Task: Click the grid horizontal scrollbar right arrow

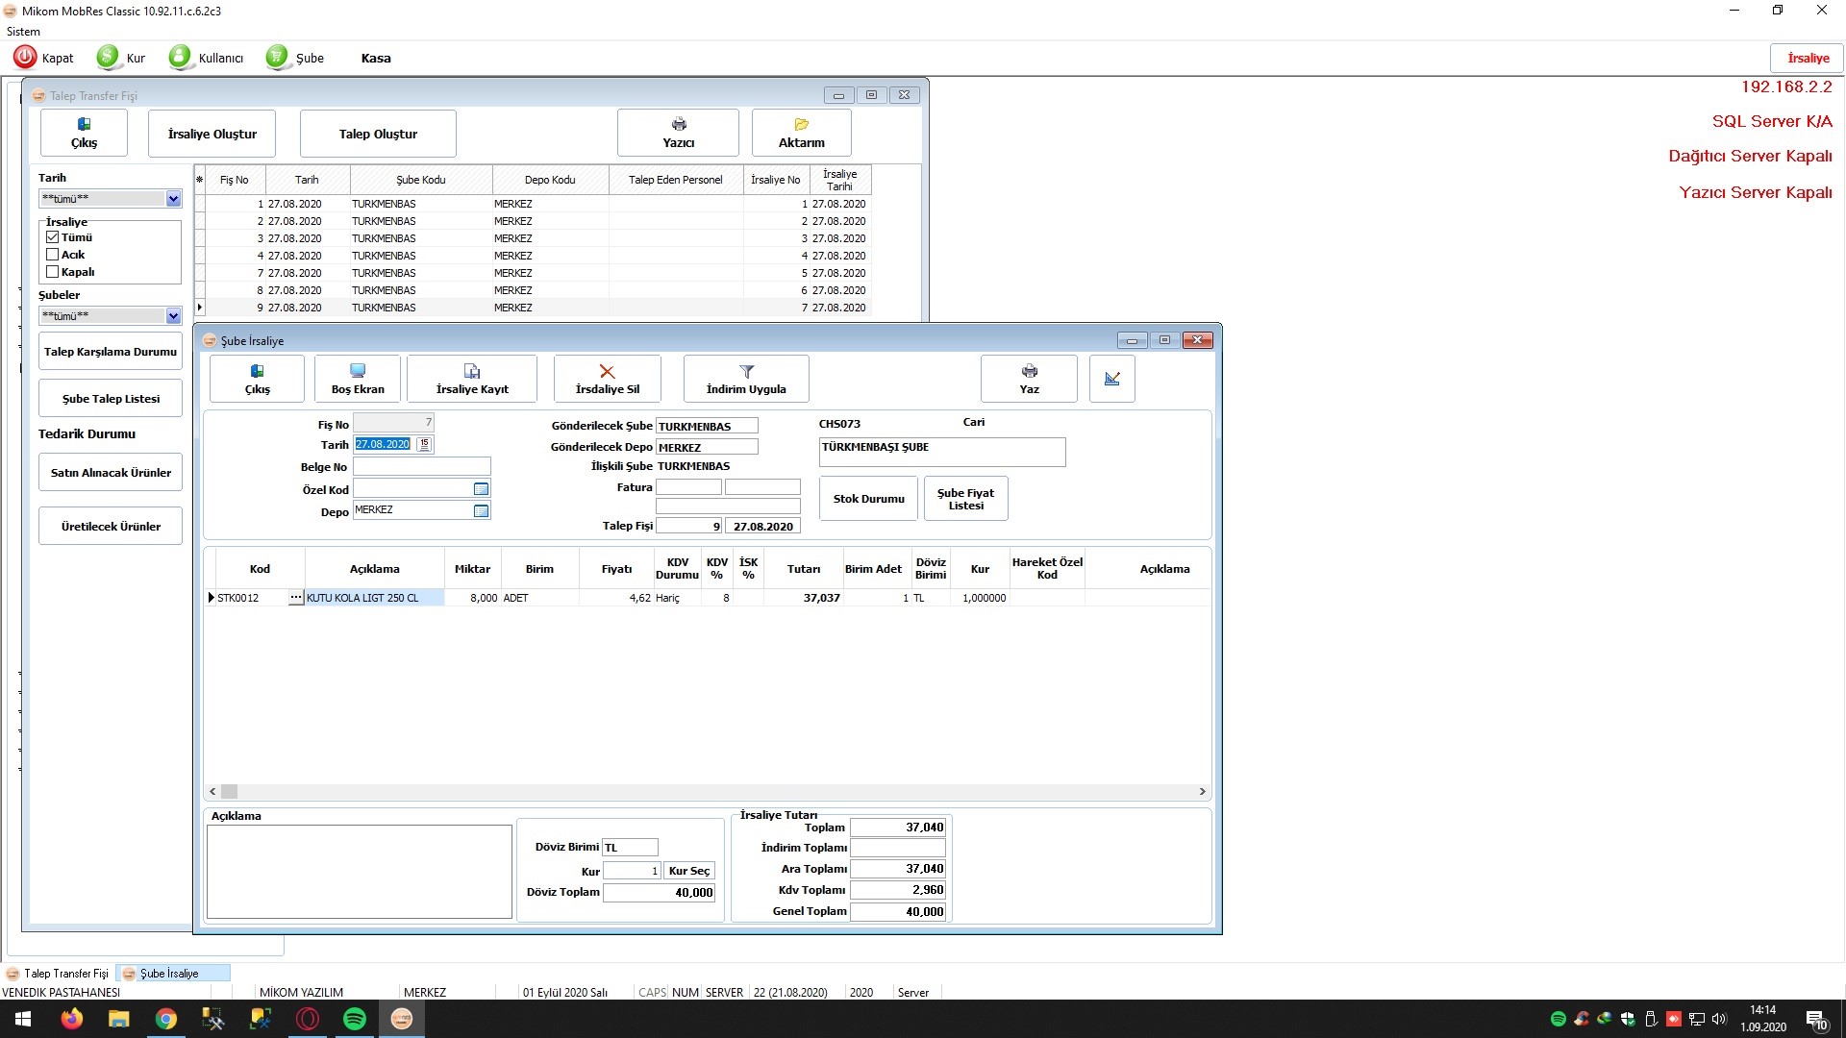Action: point(1202,792)
